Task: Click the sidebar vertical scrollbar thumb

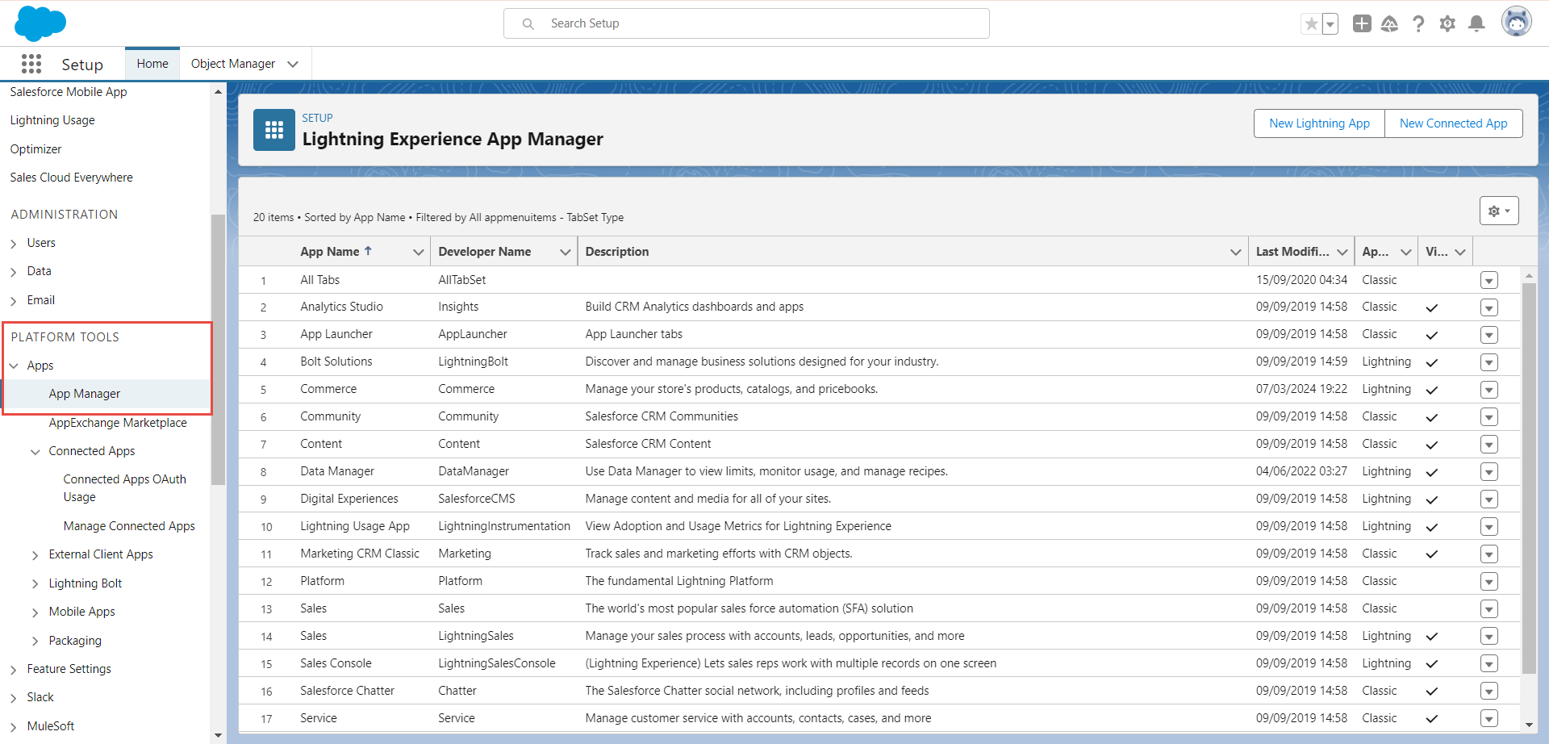Action: point(218,349)
